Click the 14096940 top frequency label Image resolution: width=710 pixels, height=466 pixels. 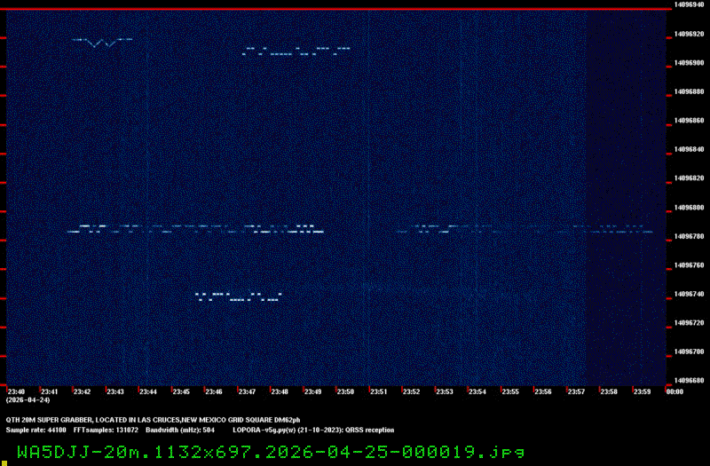tap(690, 4)
